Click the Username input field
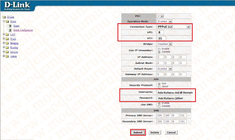The height and width of the screenshot is (140, 235). [168, 92]
